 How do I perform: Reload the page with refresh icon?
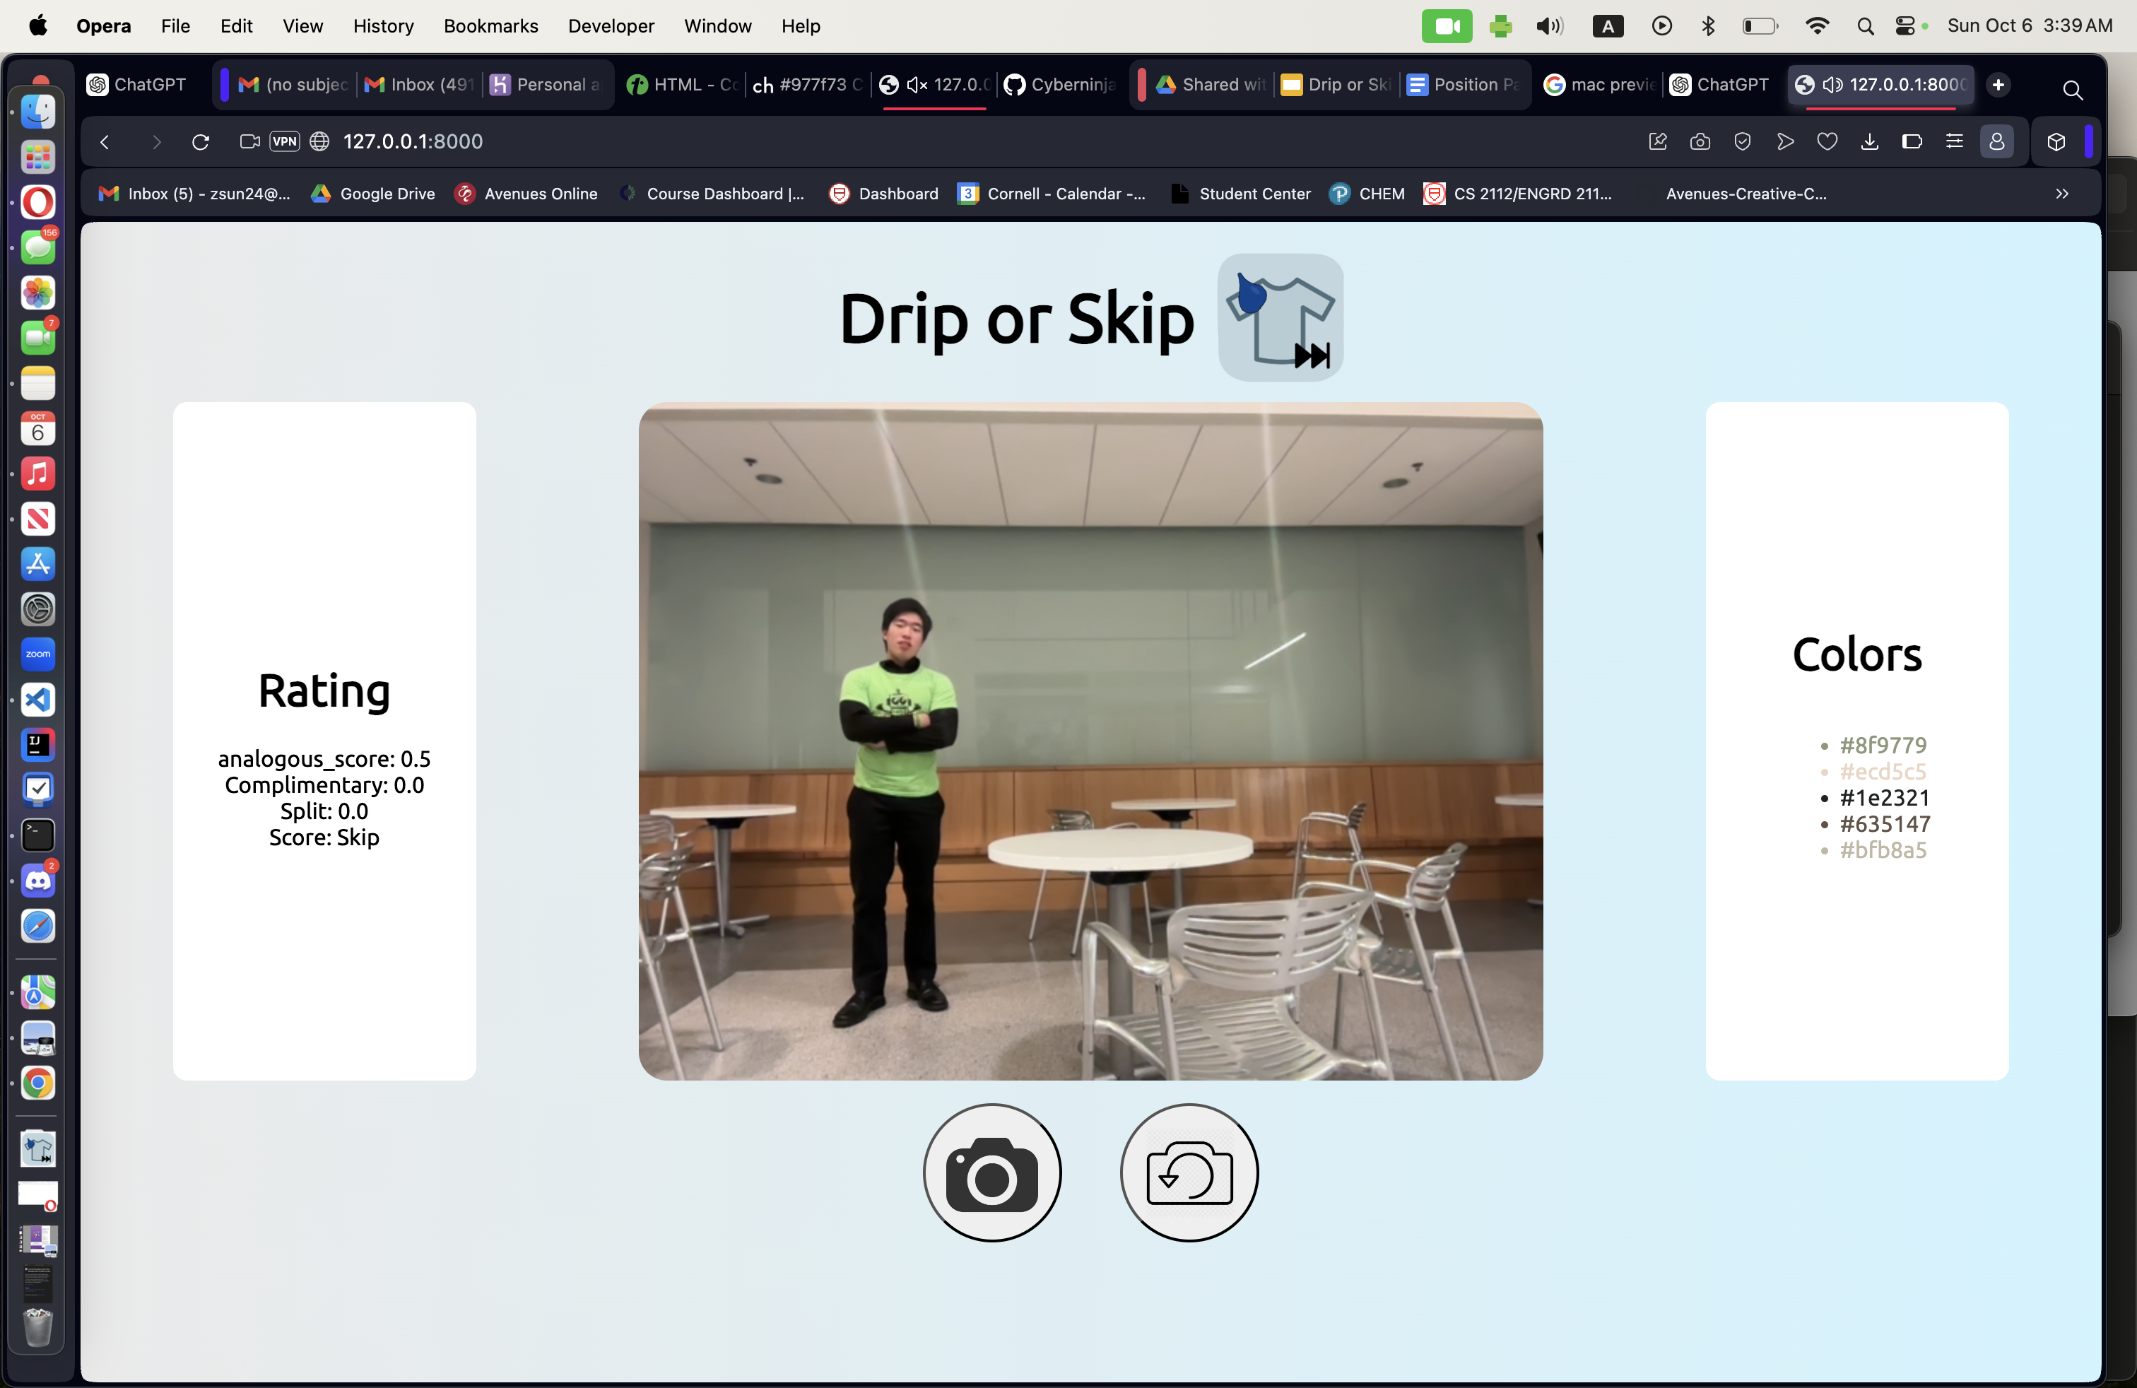coord(200,142)
